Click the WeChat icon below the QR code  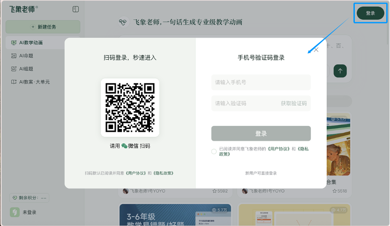[x=124, y=146]
